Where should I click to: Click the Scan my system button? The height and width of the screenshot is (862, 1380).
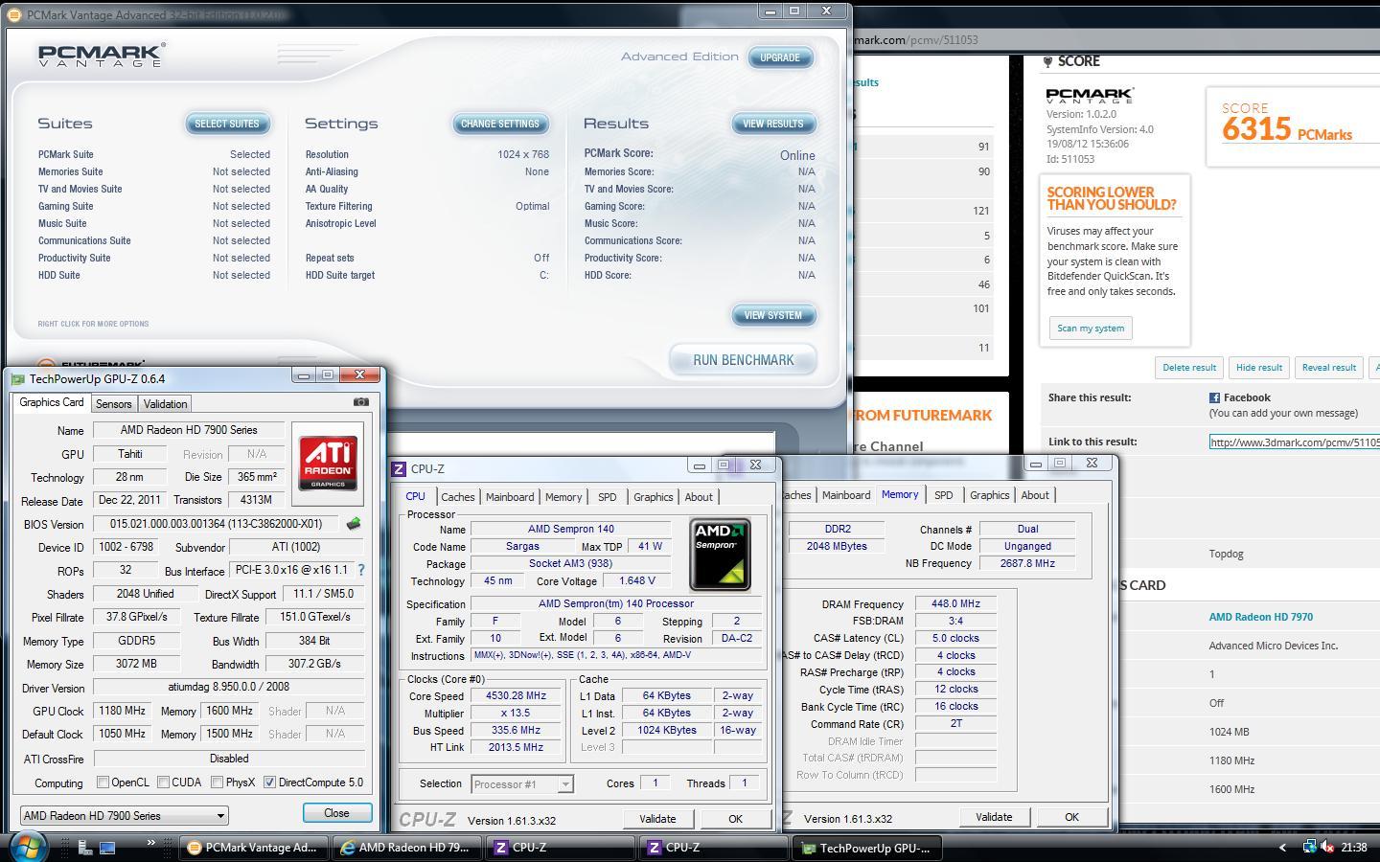coord(1091,329)
